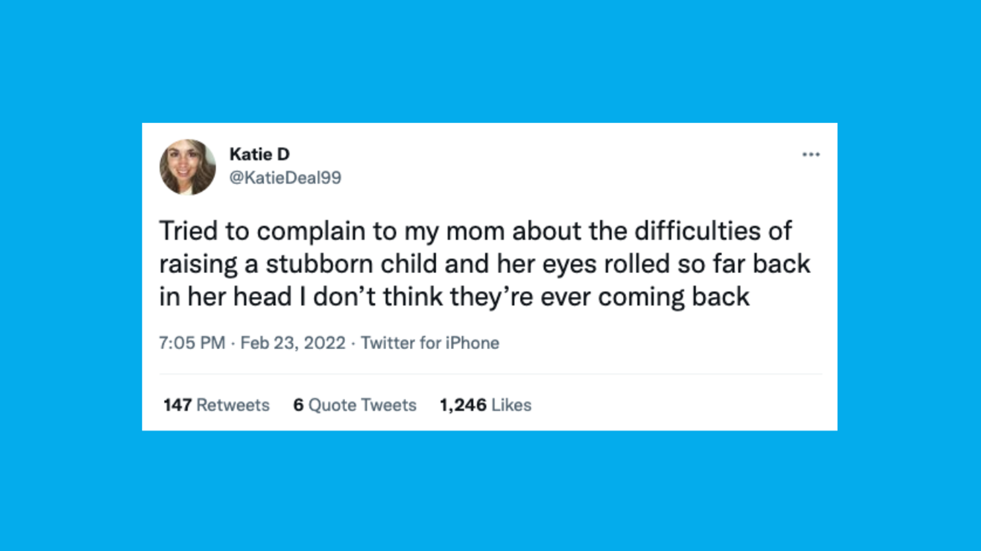Click the divider line above the tweet stats
Screen dimensions: 981x551
(490, 374)
